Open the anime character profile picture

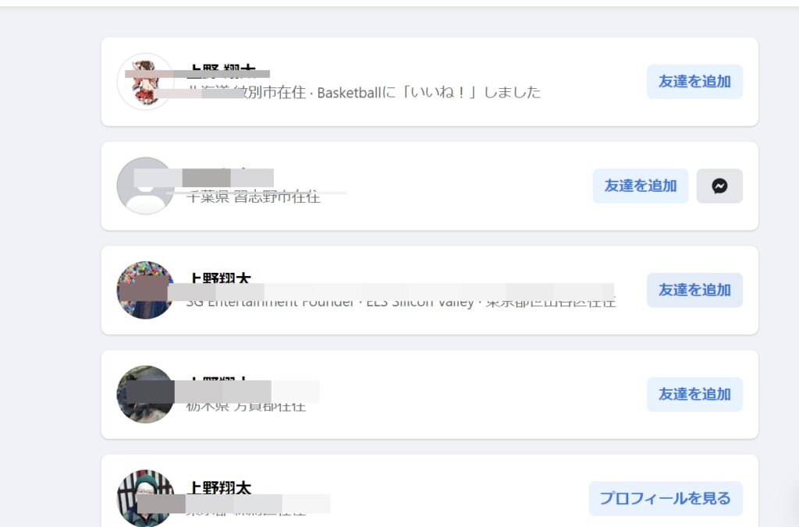click(145, 82)
